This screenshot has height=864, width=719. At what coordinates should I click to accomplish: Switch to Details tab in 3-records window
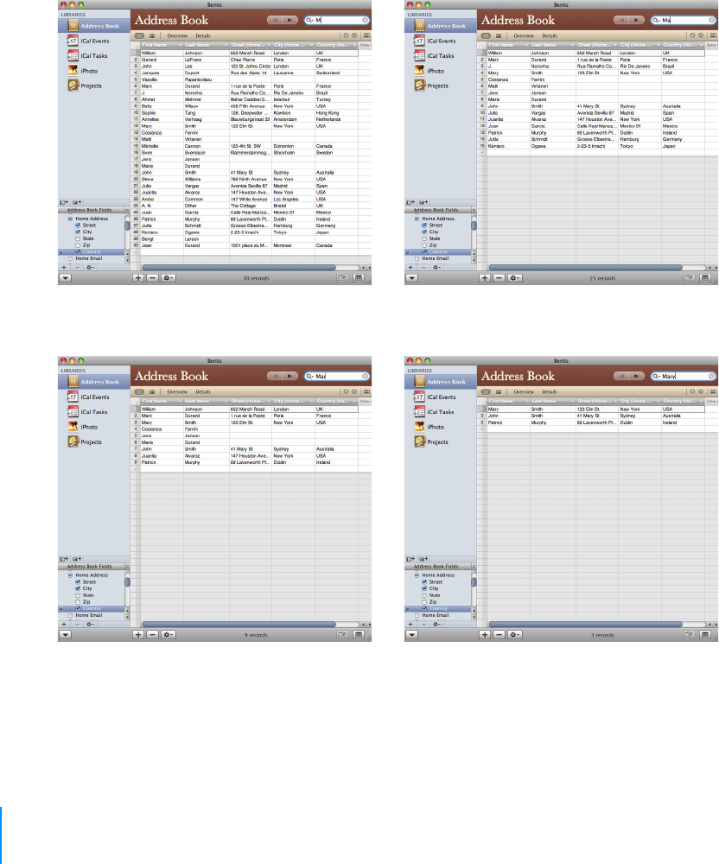550,391
